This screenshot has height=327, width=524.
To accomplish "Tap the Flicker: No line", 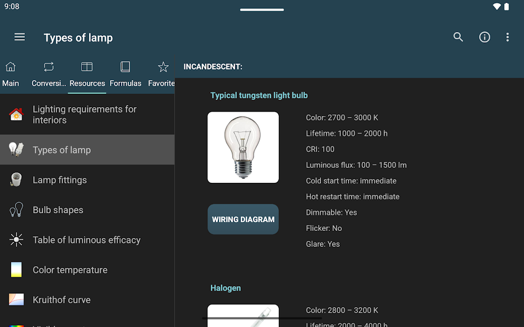I will [x=324, y=228].
